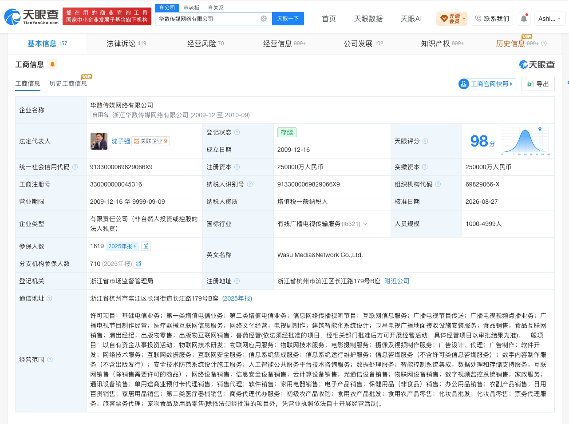The width and height of the screenshot is (569, 424).
Task: Open the 知识产权 tab
Action: [x=443, y=44]
